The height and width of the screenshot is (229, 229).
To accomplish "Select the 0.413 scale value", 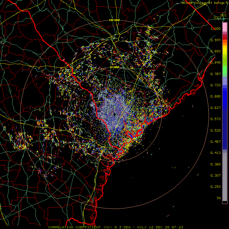I will (216, 153).
